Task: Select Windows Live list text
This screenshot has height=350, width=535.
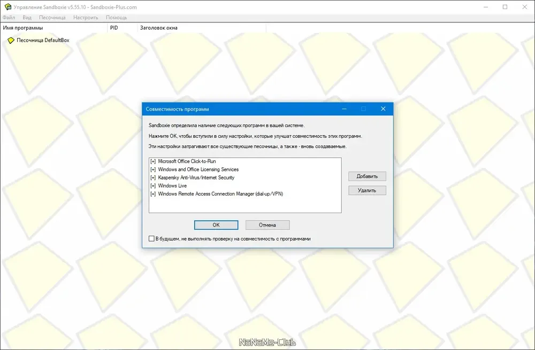Action: pos(172,186)
